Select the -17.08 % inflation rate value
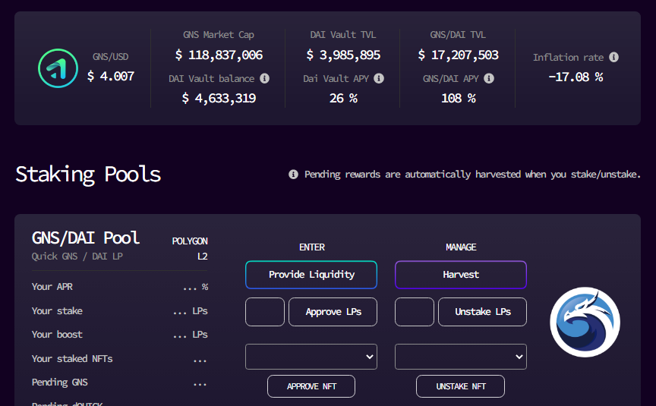This screenshot has width=656, height=406. coord(576,77)
